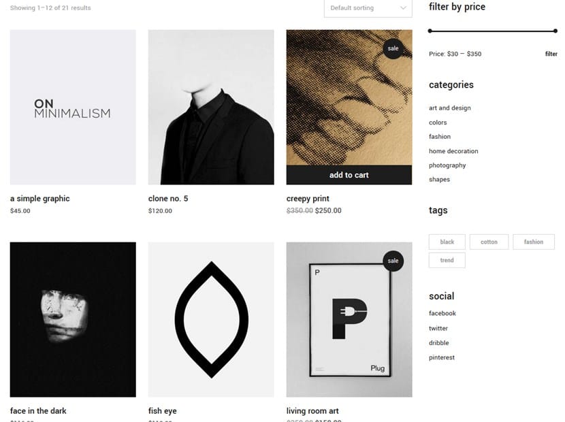Open the clone no. 5 product image
The image size is (565, 422).
211,108
